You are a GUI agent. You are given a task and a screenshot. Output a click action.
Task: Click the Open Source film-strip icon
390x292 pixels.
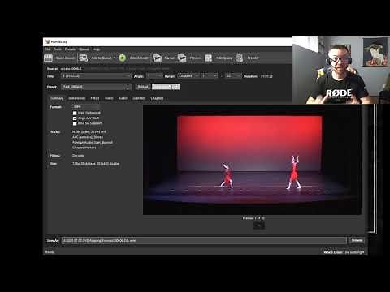(x=48, y=58)
